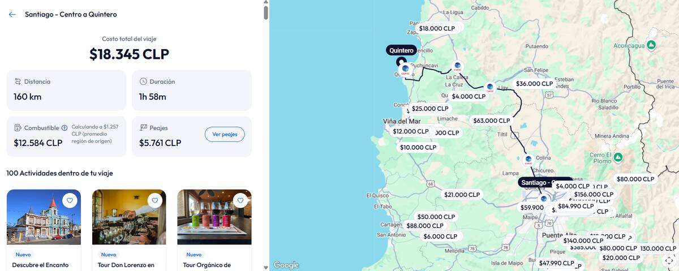Click the Aconcagua mountain marker on the map
The height and width of the screenshot is (271, 679).
[652, 45]
